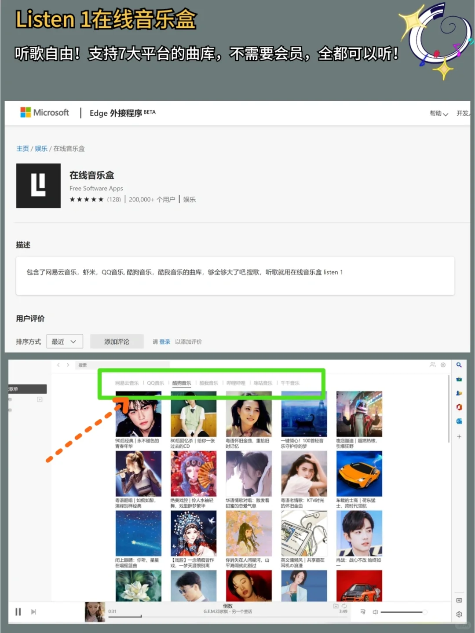The width and height of the screenshot is (475, 633).
Task: Click the five-star rating
Action: (87, 199)
